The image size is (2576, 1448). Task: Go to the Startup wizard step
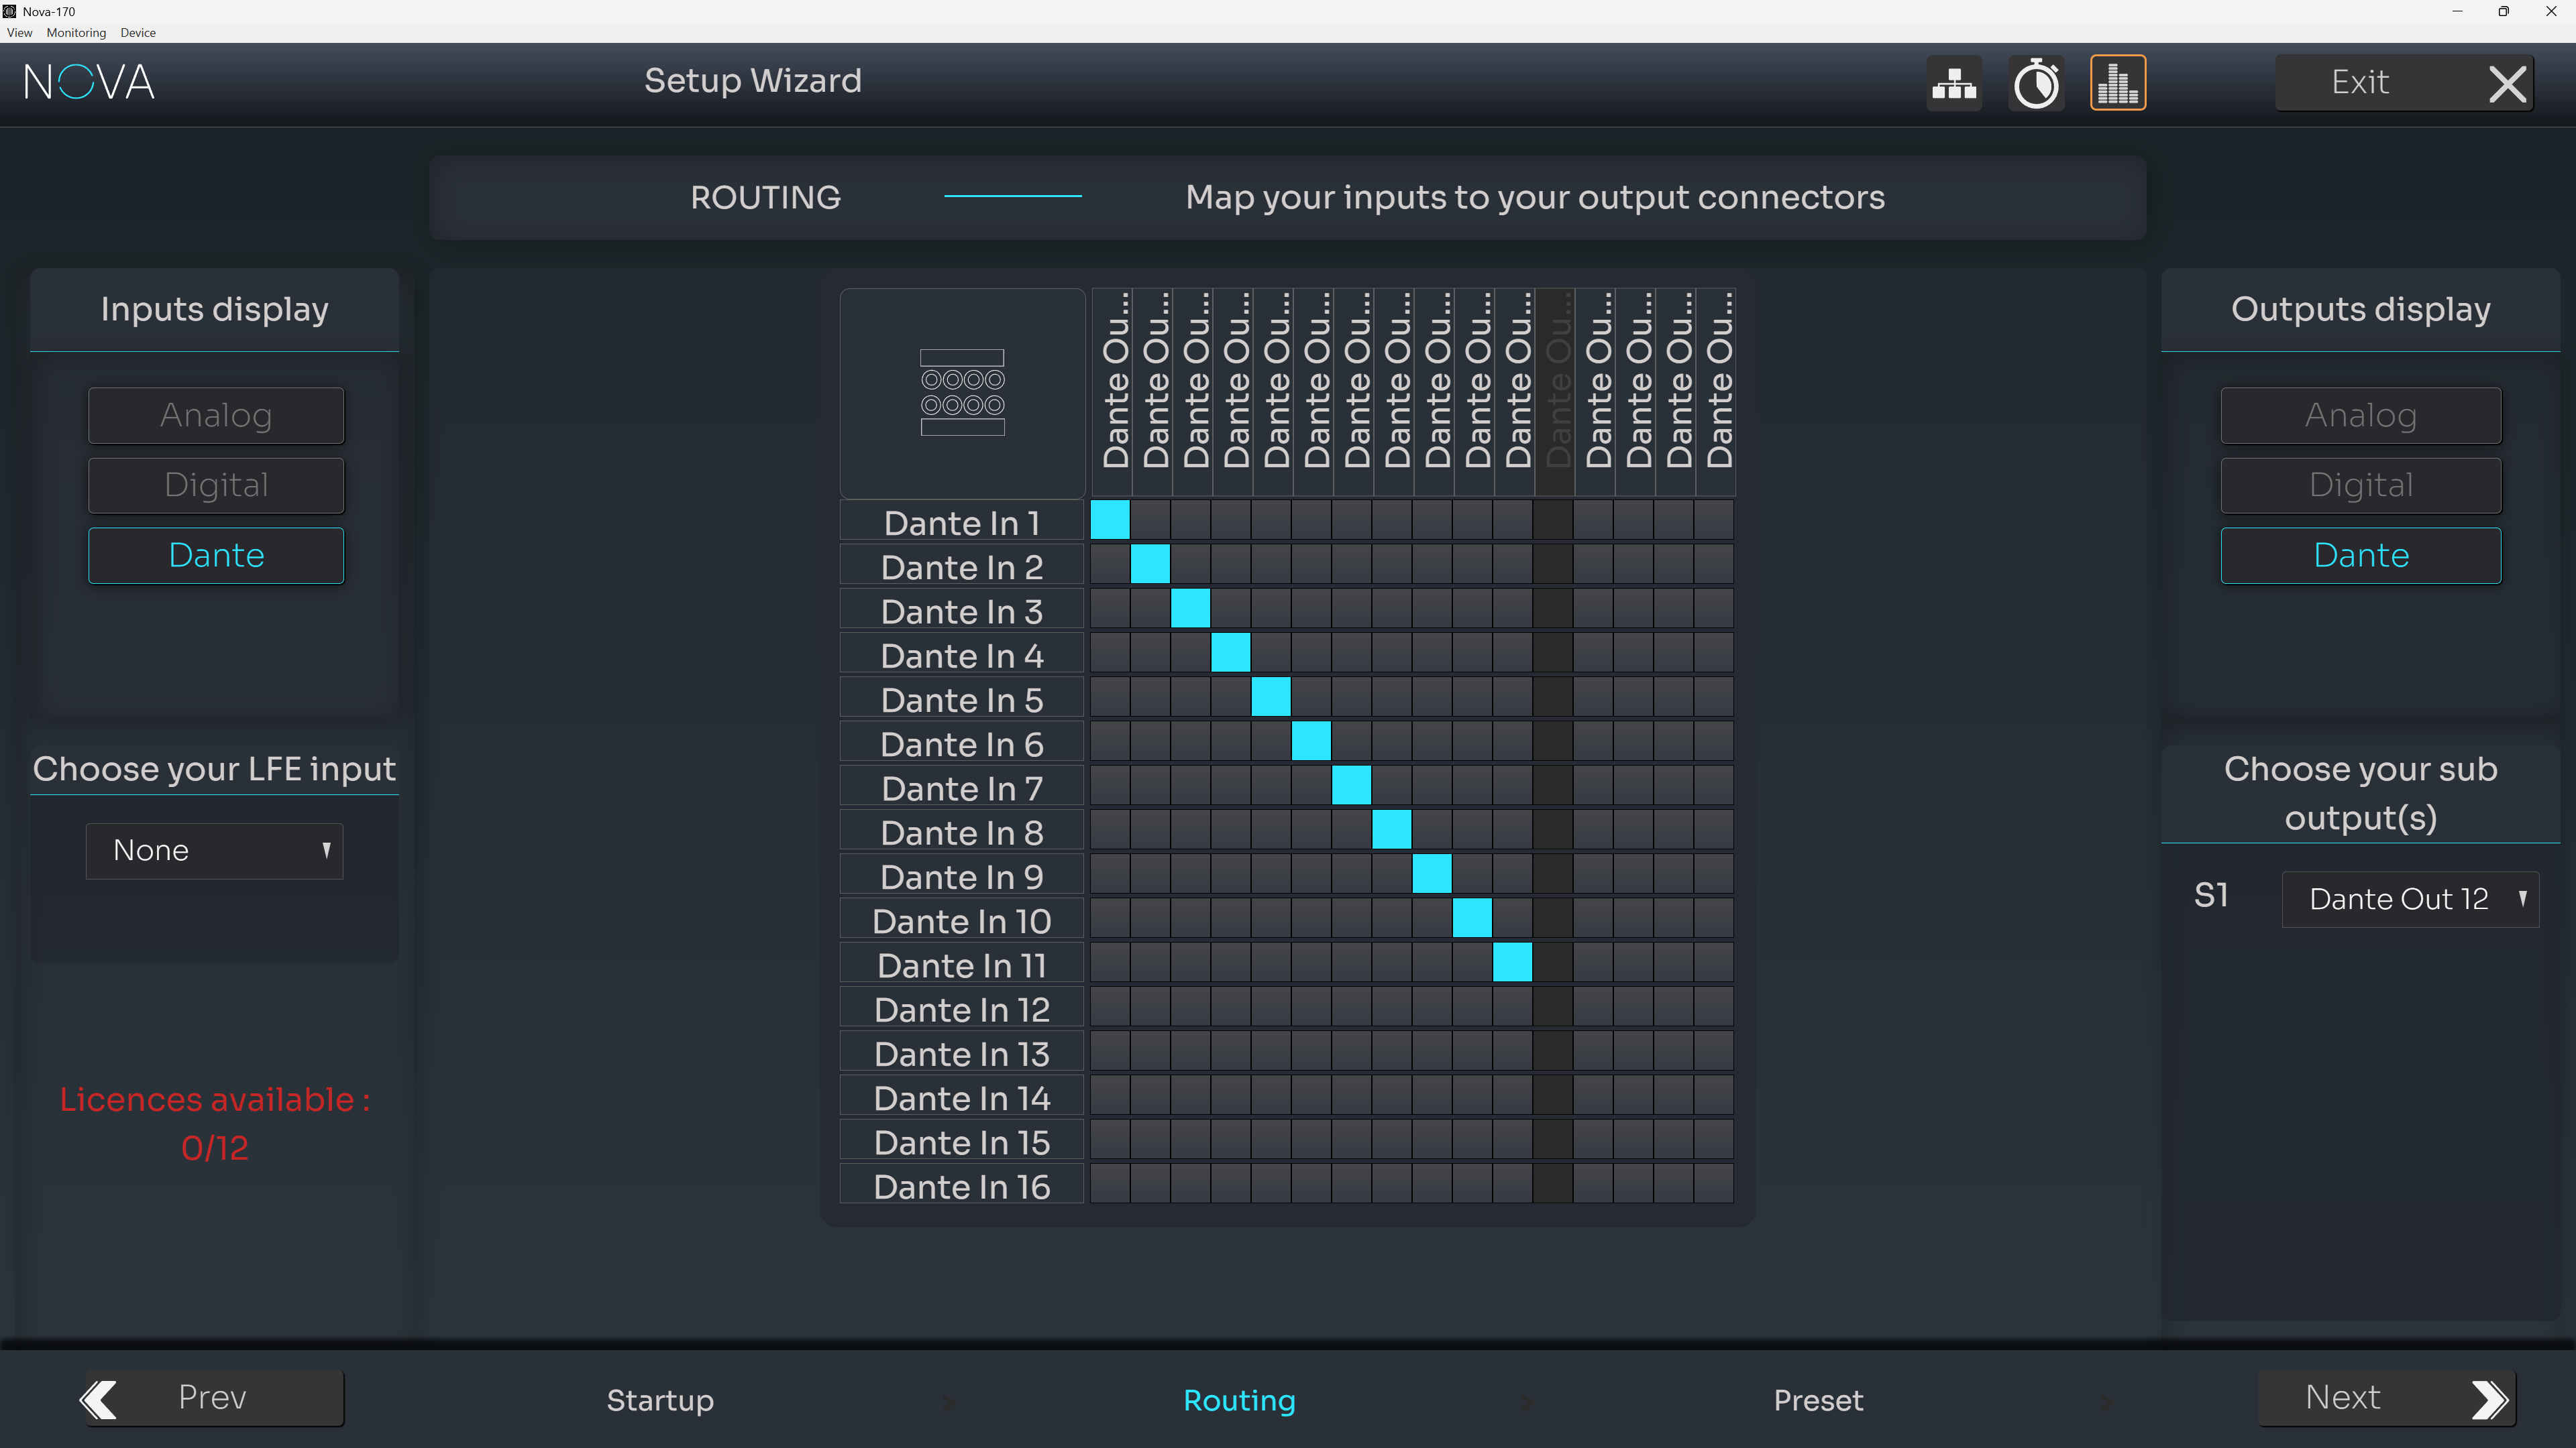click(x=660, y=1400)
